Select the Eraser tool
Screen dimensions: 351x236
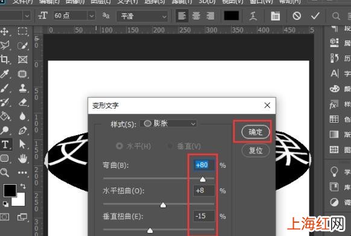point(23,102)
